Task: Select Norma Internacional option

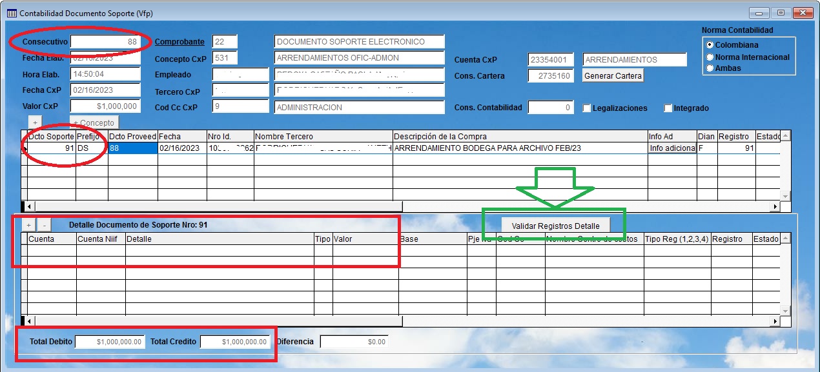Action: coord(710,57)
